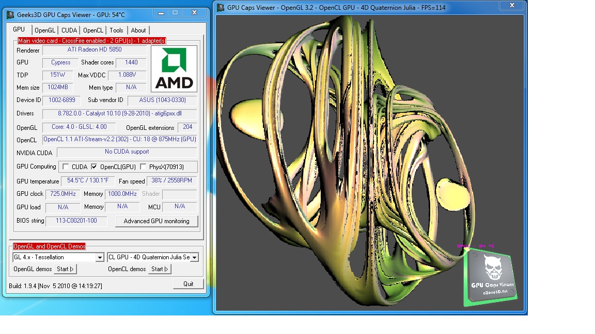
Task: Click the Build: 1.9.4 version text
Action: [x=55, y=286]
